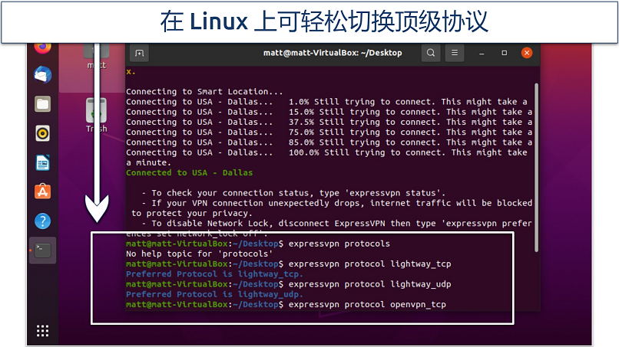Image resolution: width=619 pixels, height=347 pixels.
Task: Open the Help icon in dock
Action: (43, 221)
